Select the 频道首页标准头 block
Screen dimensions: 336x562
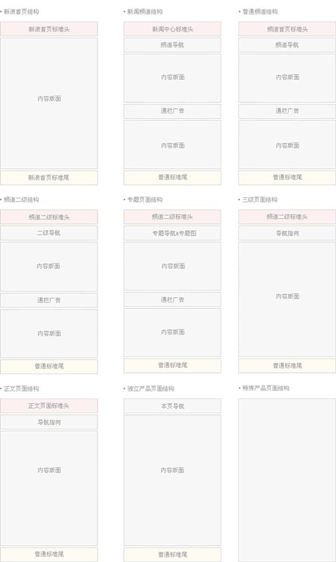click(x=287, y=29)
